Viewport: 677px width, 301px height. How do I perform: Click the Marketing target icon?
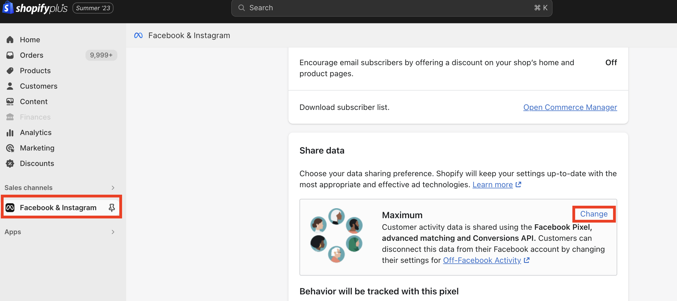tap(10, 148)
